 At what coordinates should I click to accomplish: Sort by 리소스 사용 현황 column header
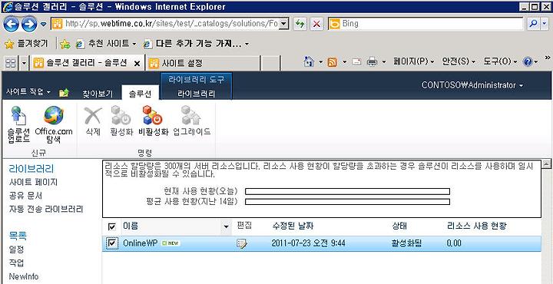click(x=477, y=226)
